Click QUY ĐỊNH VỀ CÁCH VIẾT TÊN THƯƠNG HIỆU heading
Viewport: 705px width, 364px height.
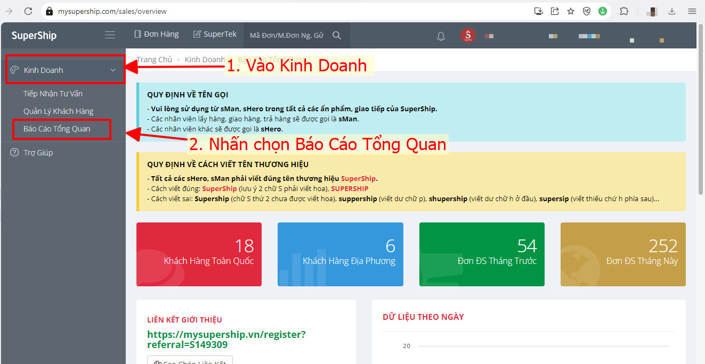[228, 164]
